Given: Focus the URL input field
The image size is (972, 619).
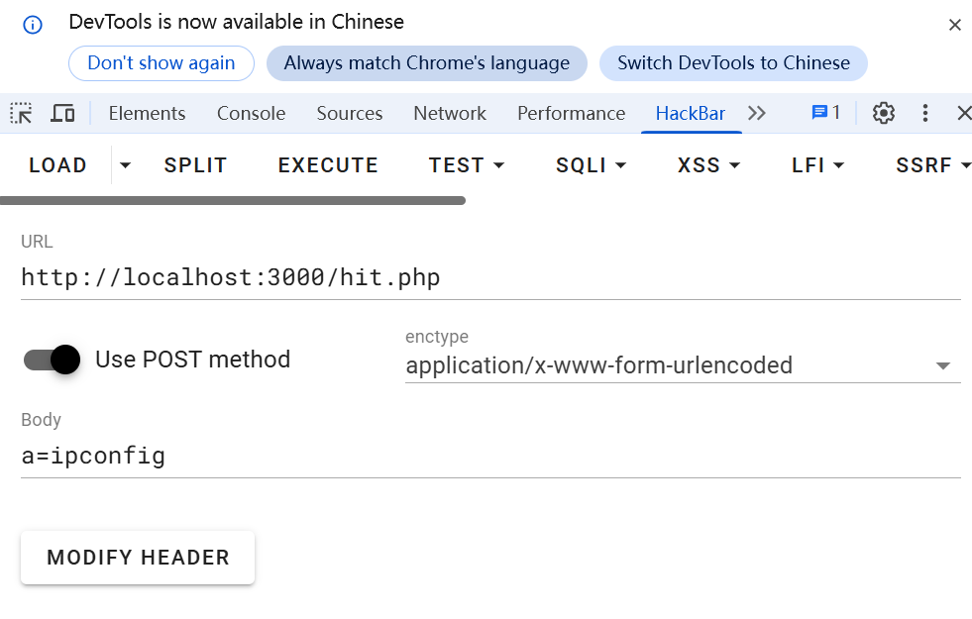Looking at the screenshot, I should click(x=490, y=277).
